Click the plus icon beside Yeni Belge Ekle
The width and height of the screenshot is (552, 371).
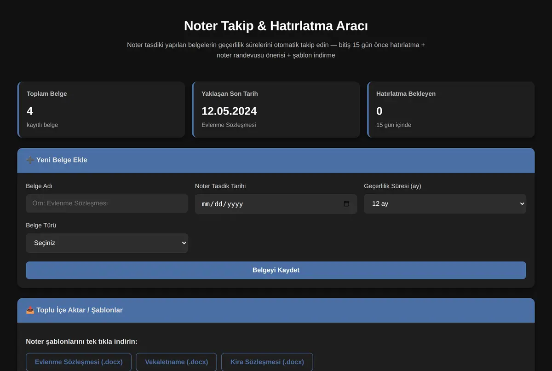click(x=30, y=160)
